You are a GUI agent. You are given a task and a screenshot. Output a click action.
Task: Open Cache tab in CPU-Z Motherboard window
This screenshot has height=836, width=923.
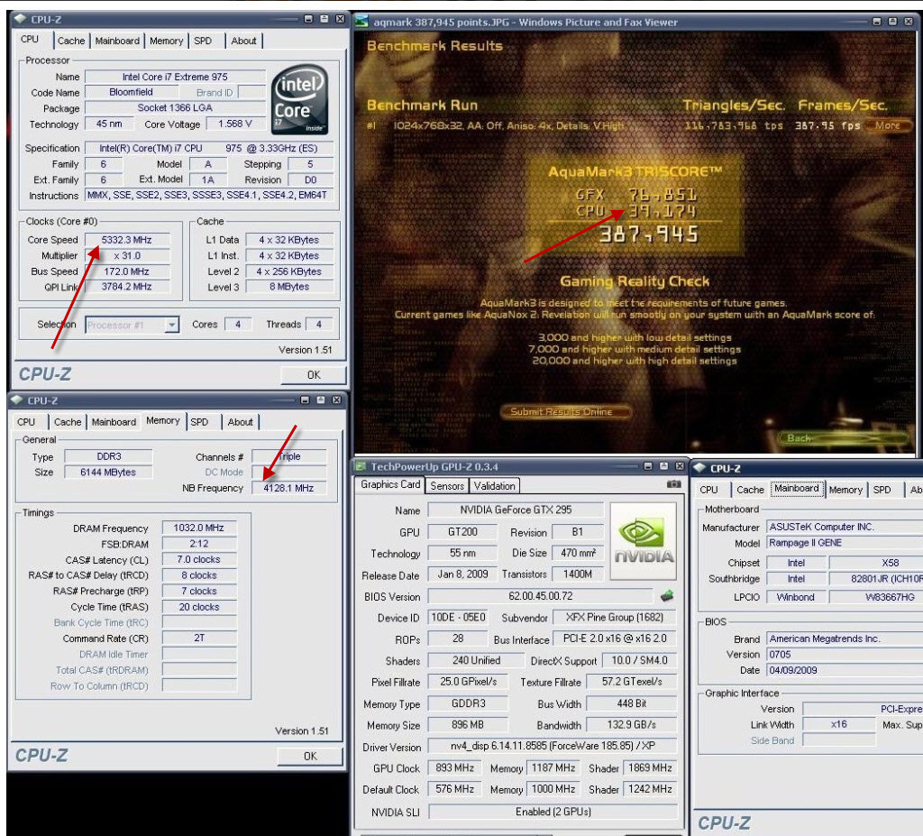coord(750,490)
